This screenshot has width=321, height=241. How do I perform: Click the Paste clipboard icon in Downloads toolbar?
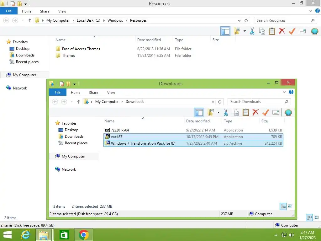(246, 112)
